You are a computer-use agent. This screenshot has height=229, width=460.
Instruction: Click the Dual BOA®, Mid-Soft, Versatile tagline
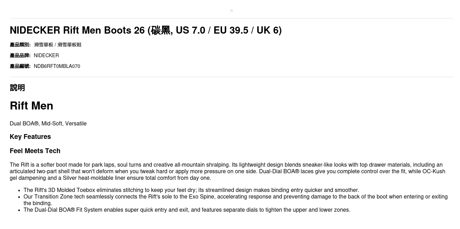[x=48, y=124]
